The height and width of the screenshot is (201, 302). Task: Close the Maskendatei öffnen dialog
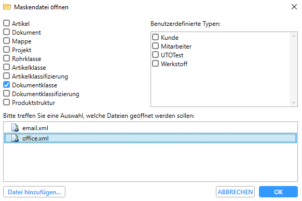pos(294,7)
